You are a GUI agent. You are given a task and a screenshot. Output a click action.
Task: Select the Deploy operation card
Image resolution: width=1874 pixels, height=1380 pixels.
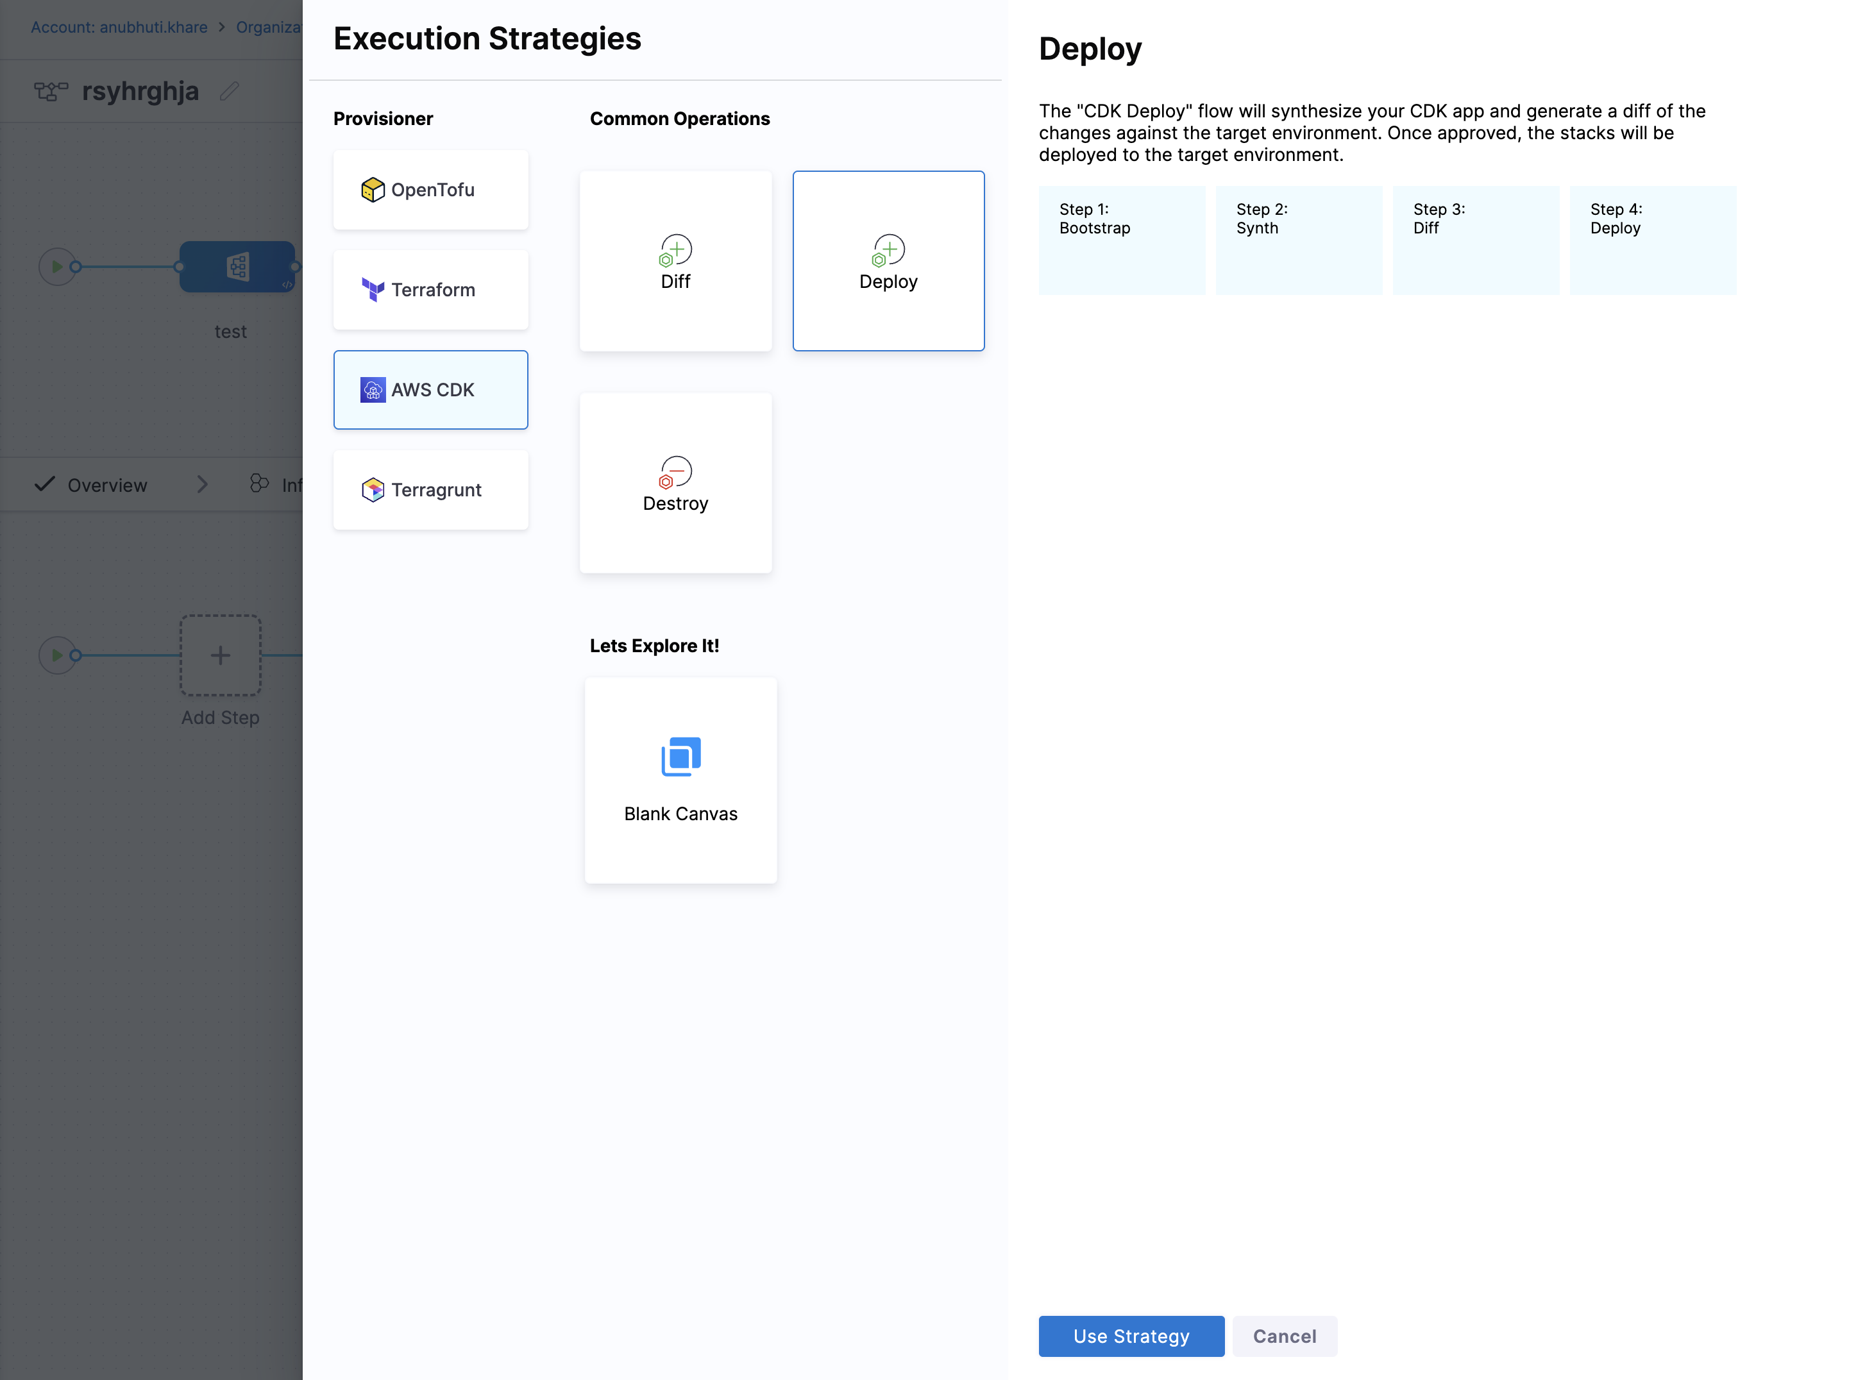click(888, 260)
